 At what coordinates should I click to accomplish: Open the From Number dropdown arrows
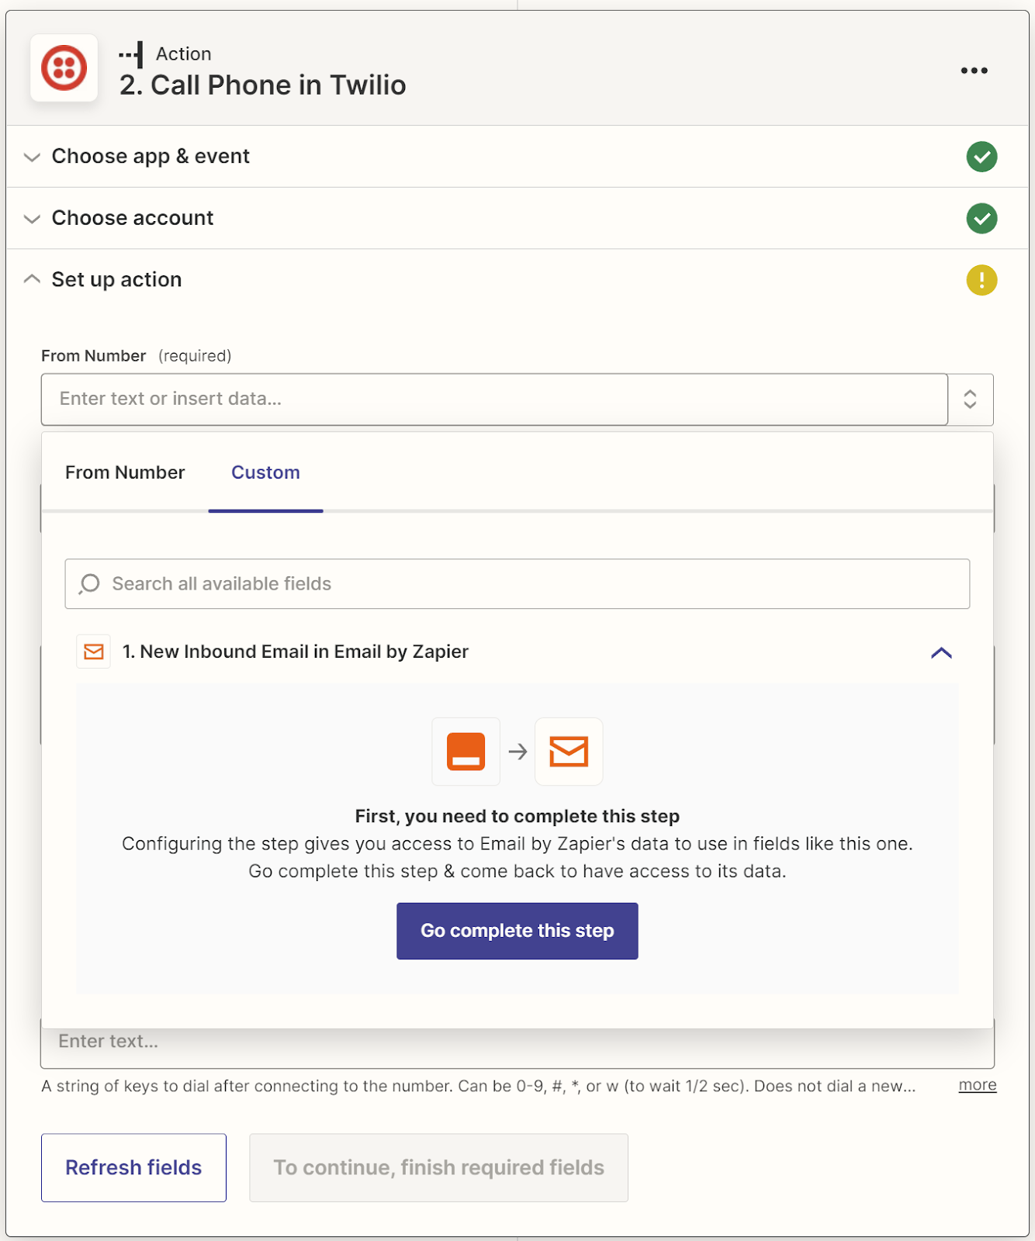tap(970, 399)
